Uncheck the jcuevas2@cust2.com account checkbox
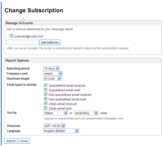This screenshot has width=164, height=146. coord(11,36)
